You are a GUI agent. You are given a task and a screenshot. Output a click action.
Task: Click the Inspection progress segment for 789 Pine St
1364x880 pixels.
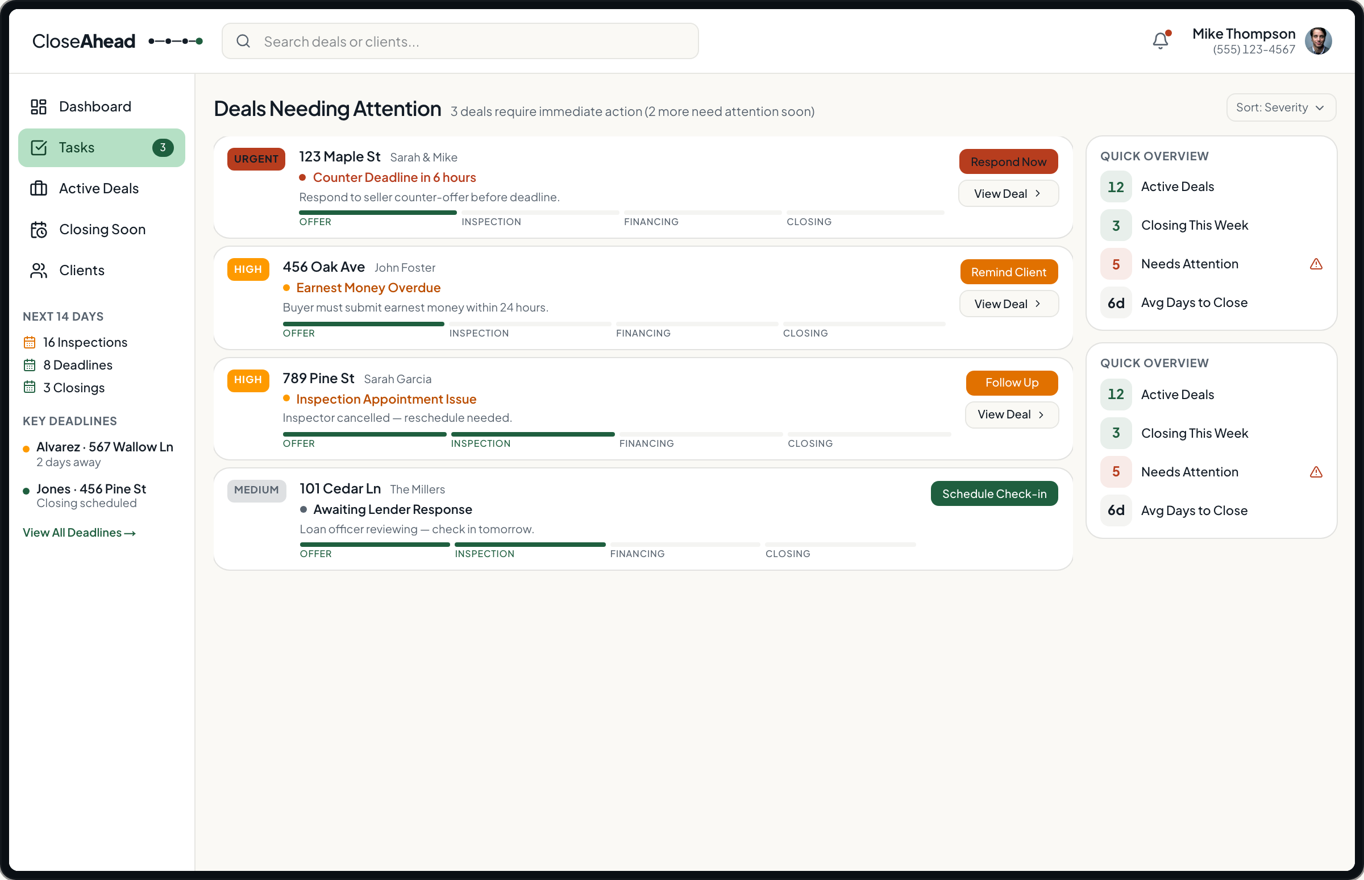pyautogui.click(x=533, y=435)
